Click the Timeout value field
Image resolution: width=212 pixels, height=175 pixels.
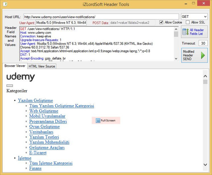[203, 43]
